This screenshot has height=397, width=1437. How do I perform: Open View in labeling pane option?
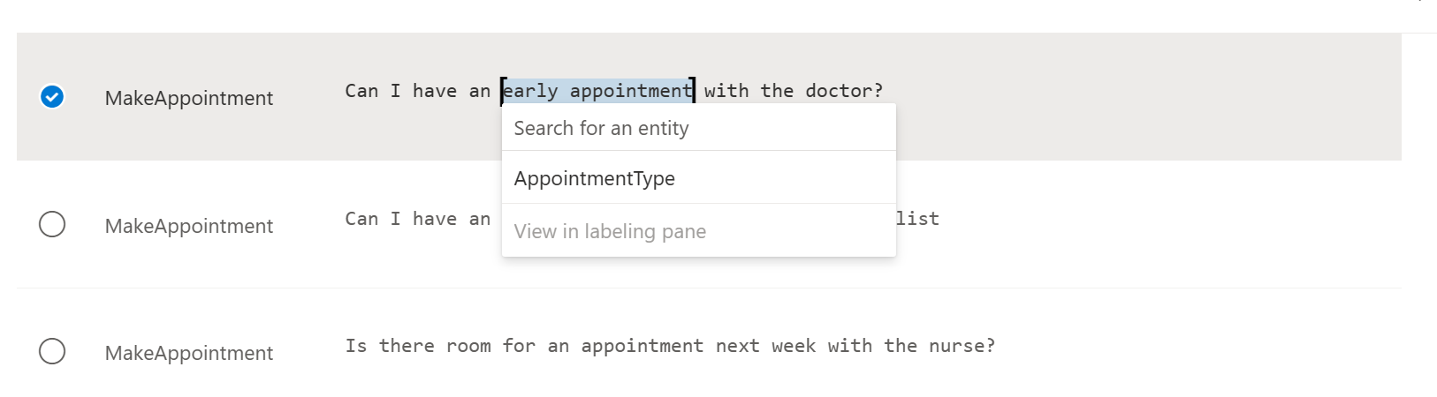click(698, 231)
